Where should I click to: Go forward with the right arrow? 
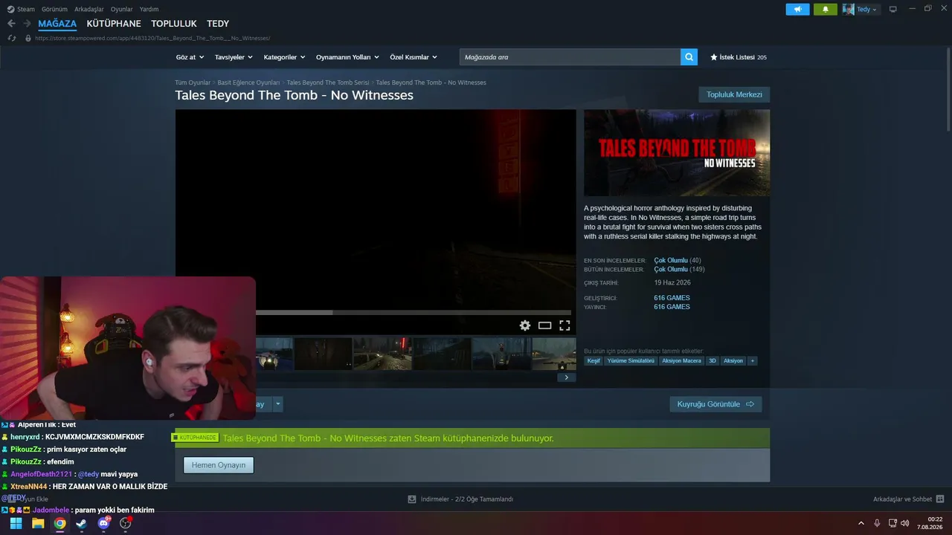27,24
